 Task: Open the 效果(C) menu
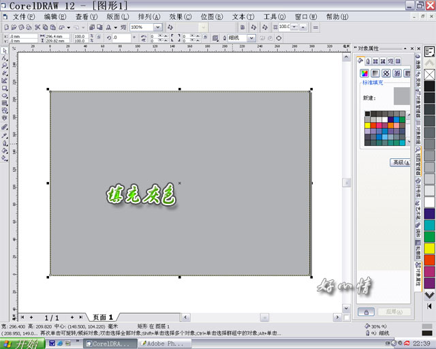[x=181, y=17]
